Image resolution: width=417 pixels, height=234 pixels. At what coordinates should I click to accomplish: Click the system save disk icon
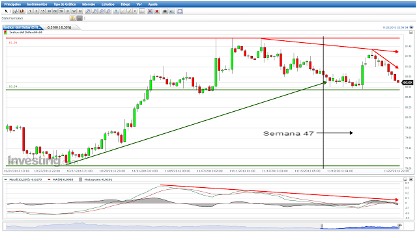pos(79,18)
